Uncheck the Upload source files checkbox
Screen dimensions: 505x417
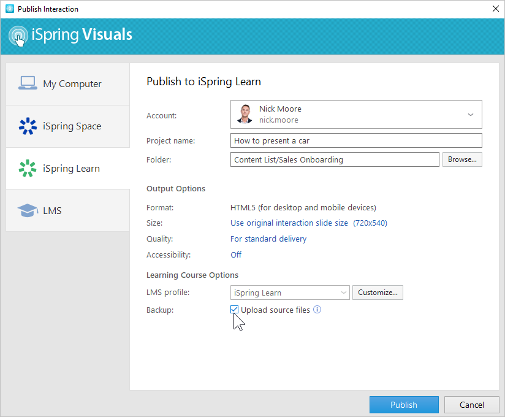point(235,310)
